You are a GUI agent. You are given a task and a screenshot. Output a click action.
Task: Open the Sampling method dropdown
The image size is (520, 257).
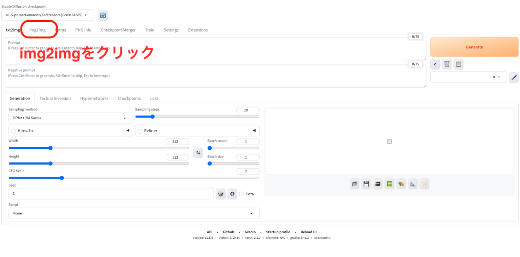(x=70, y=118)
